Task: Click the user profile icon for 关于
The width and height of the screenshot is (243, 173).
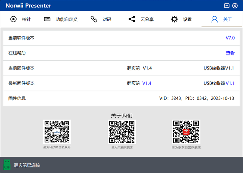Action: point(215,19)
